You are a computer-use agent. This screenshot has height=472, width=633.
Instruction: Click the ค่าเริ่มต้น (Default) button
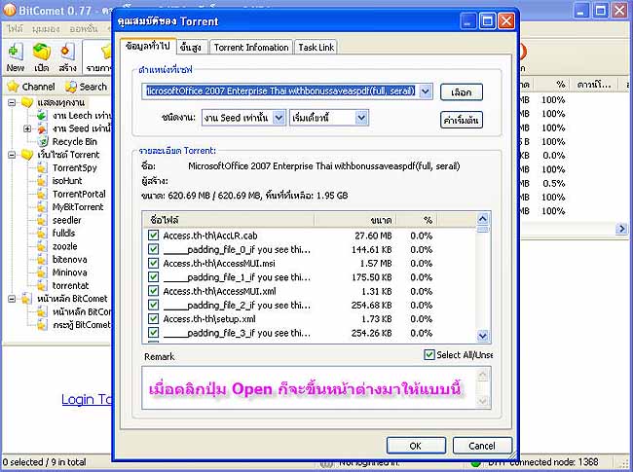point(461,121)
